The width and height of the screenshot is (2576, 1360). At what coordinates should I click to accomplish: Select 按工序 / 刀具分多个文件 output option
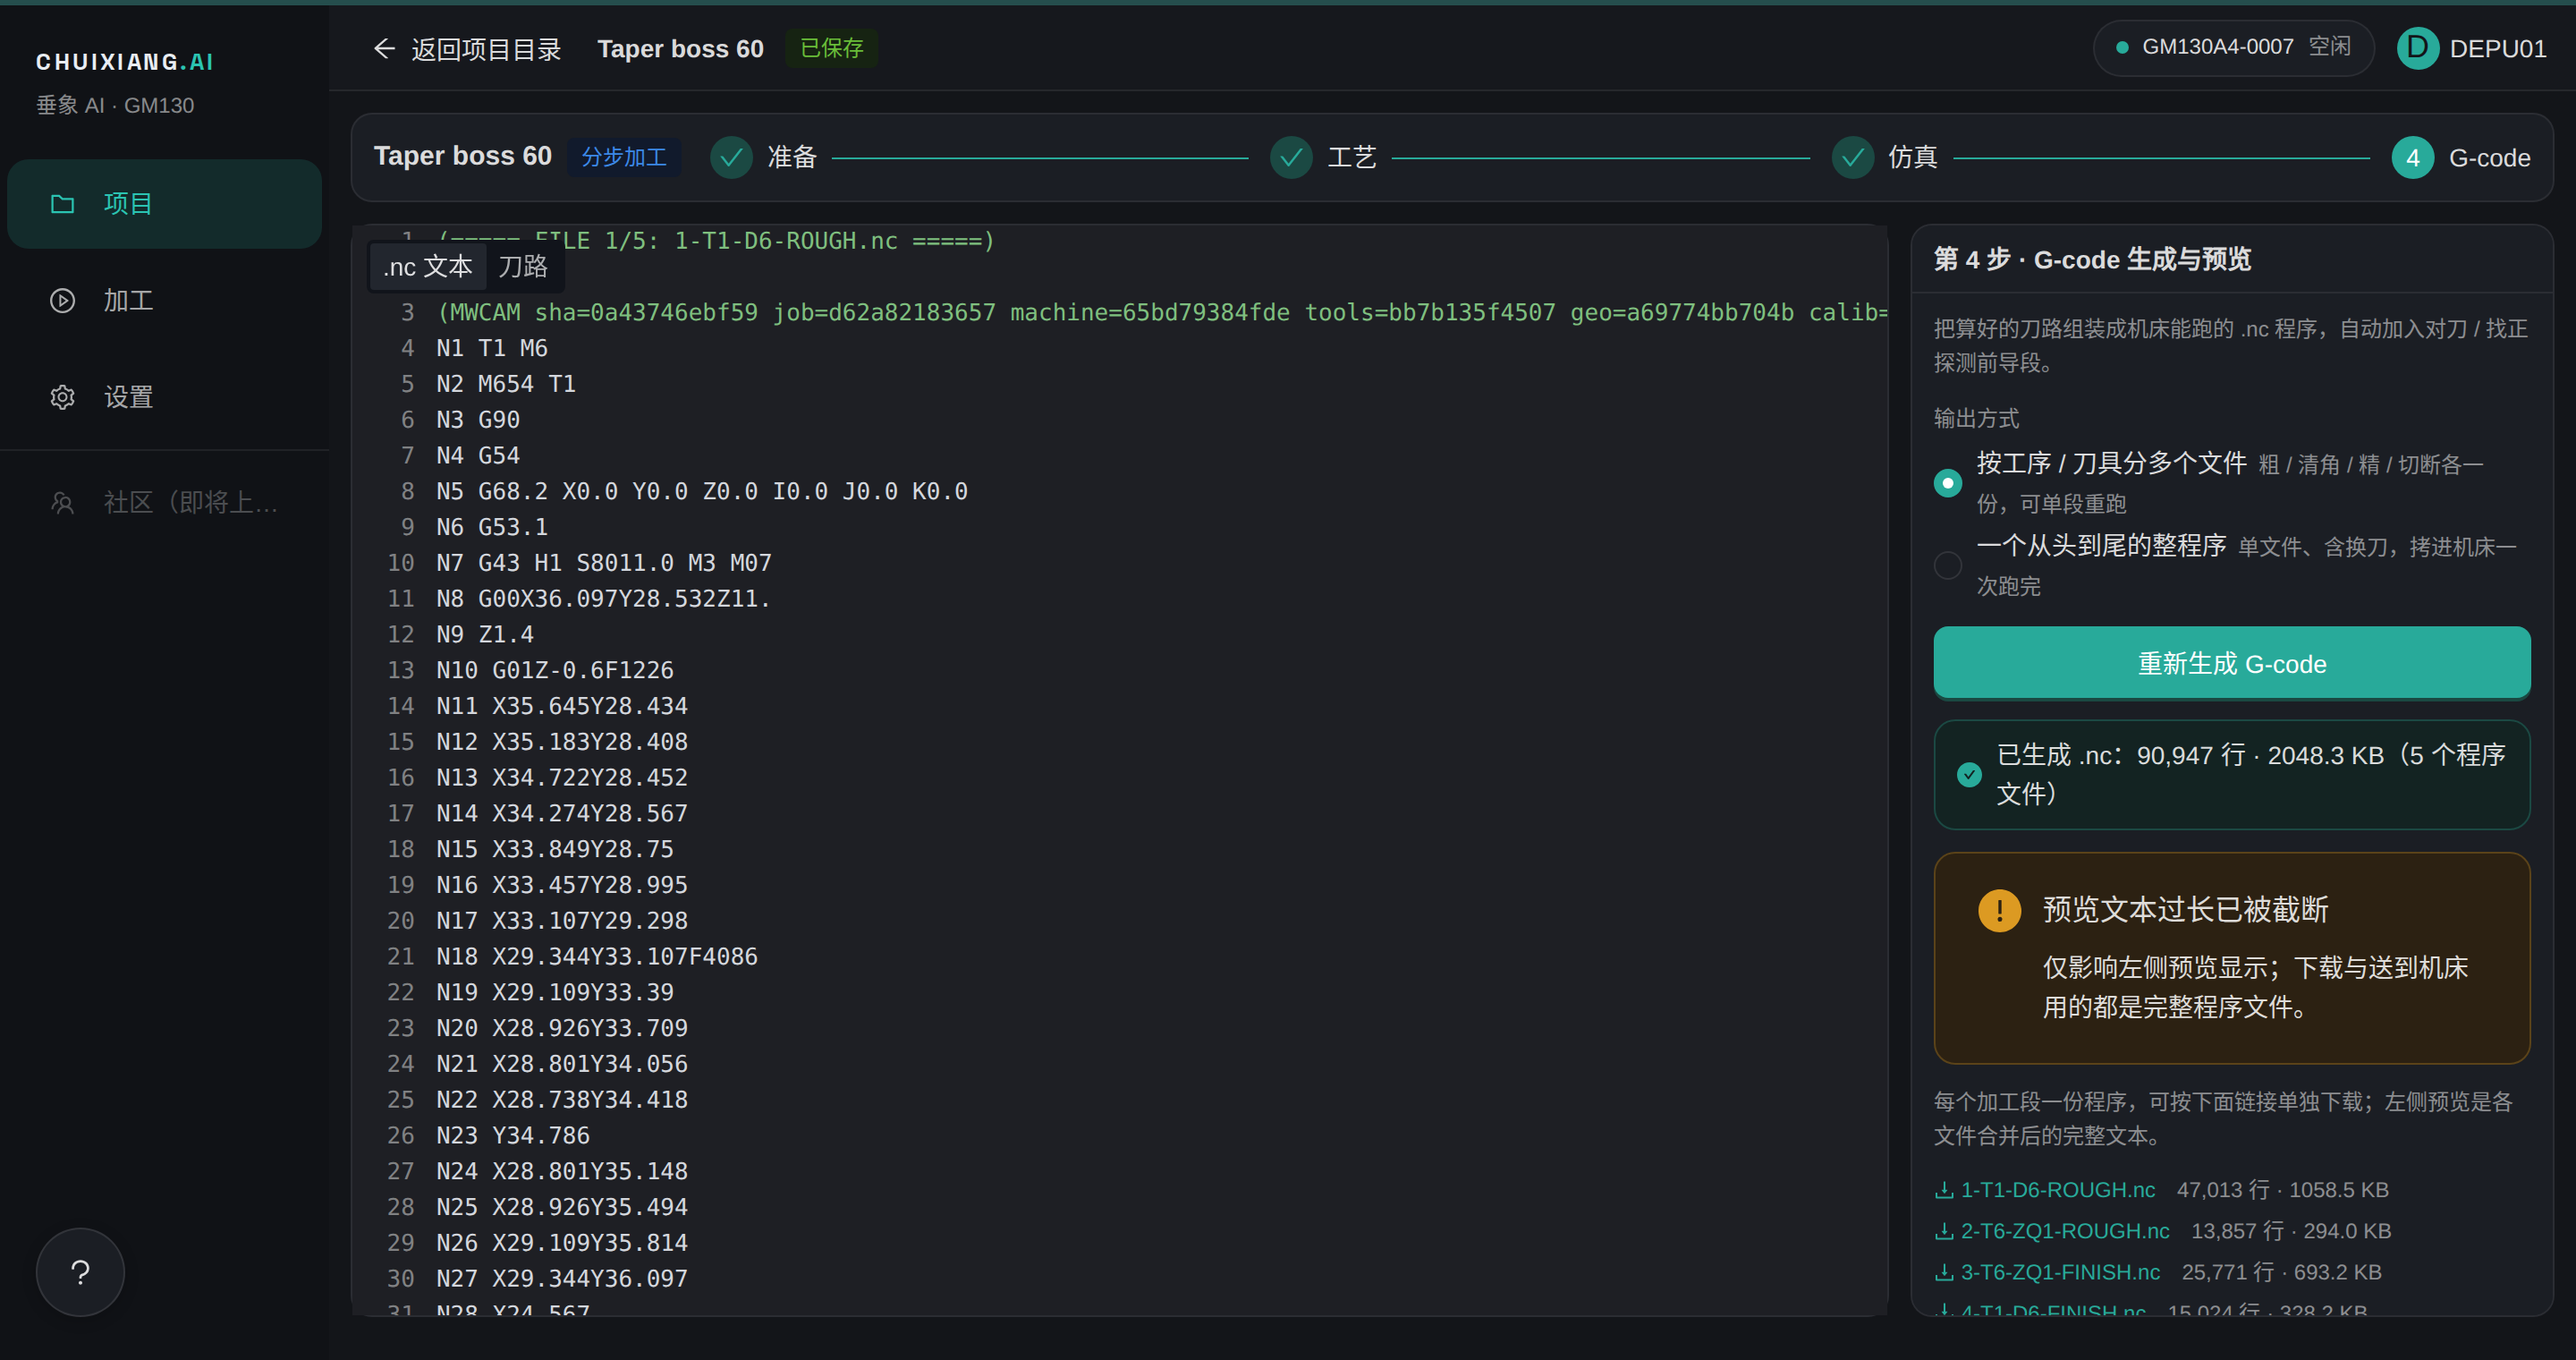[x=1947, y=483]
